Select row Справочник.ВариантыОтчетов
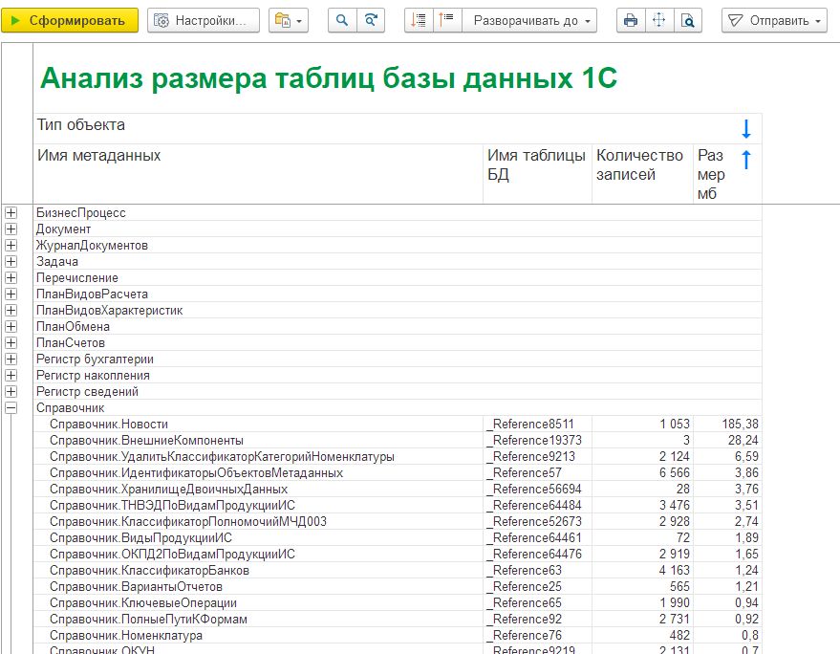 click(x=398, y=586)
